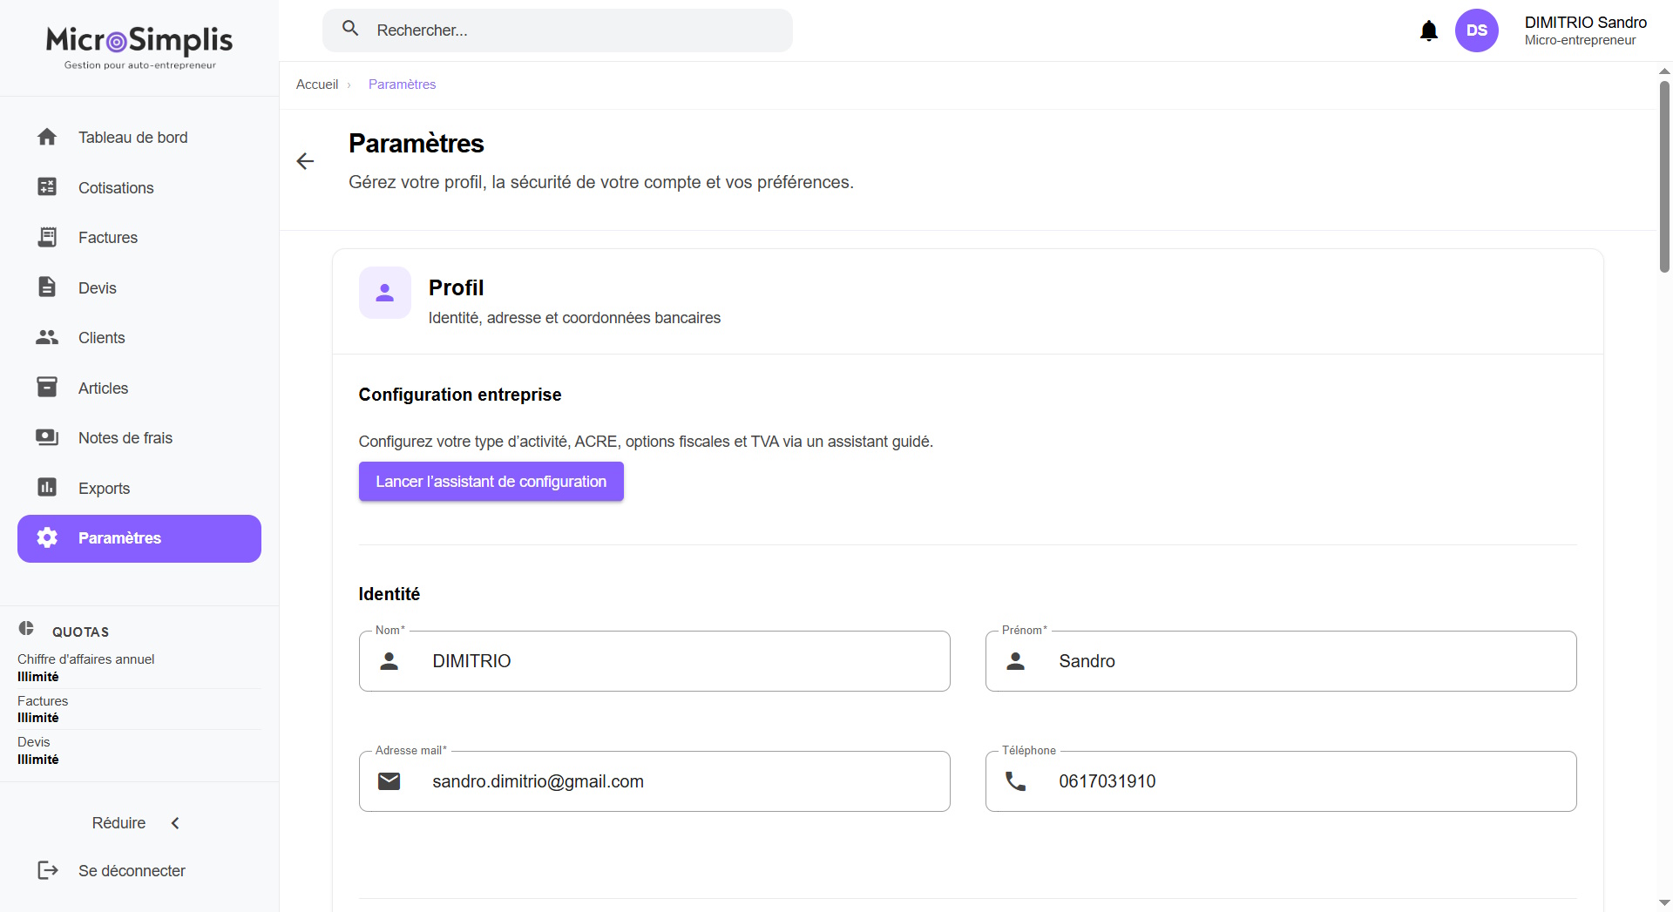Viewport: 1673px width, 912px height.
Task: Click the "QUOTAS" heading text
Action: (x=80, y=632)
